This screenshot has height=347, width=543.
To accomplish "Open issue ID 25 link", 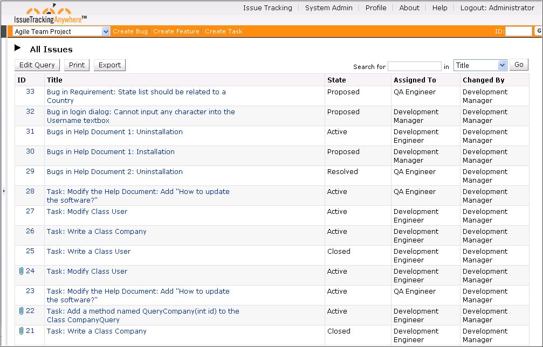I will click(30, 251).
